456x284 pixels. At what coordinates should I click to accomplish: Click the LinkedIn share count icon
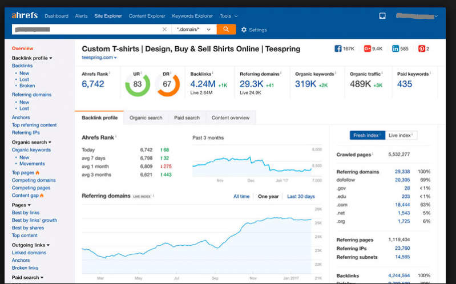coord(396,48)
